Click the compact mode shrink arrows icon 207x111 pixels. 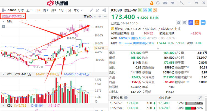[182, 3]
